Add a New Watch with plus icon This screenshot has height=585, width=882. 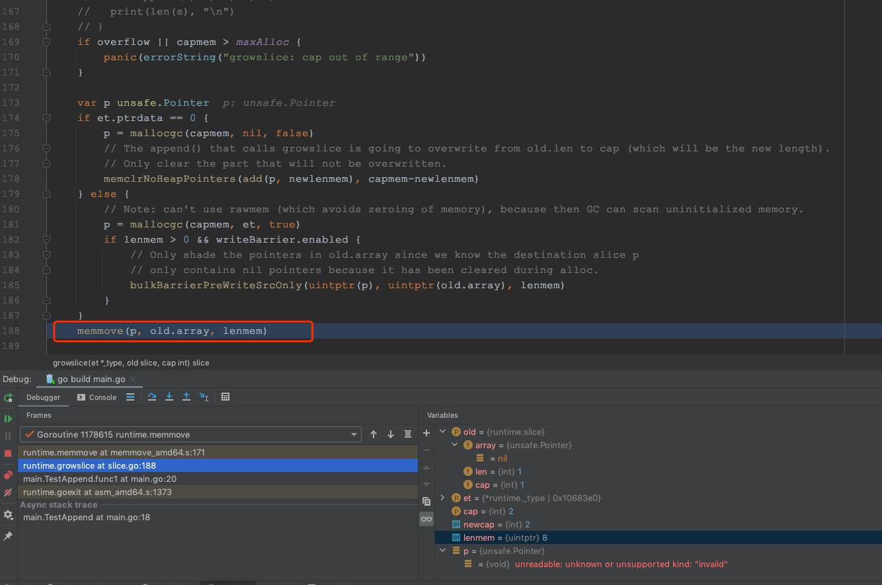pyautogui.click(x=426, y=433)
